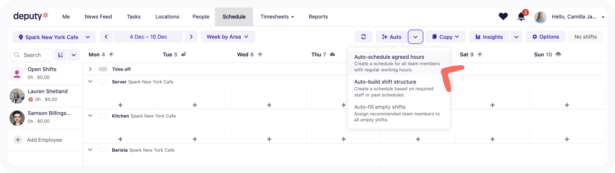Add a Kitchen shift on Sunday

pyautogui.click(x=567, y=139)
